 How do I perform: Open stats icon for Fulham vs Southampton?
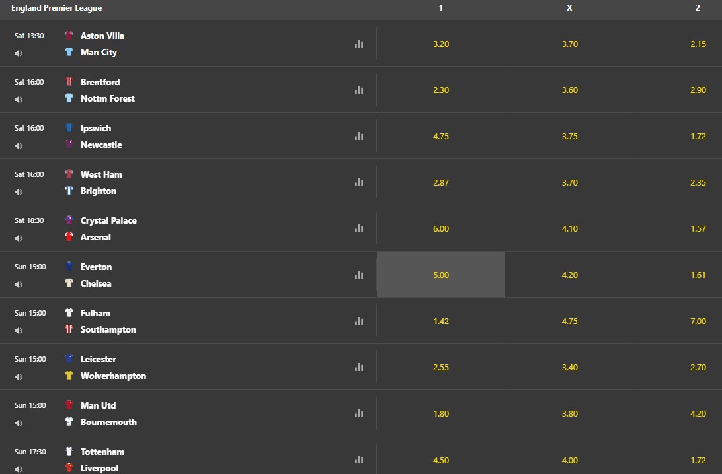point(359,321)
